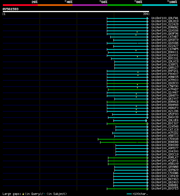Select label UniRef100_Q9SC19
This screenshot has width=180, height=196.
point(165,155)
